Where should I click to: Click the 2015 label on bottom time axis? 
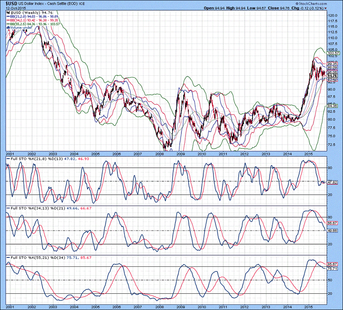tap(307, 307)
